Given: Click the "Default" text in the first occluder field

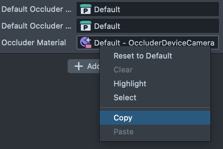Looking at the screenshot, I should click(107, 9).
